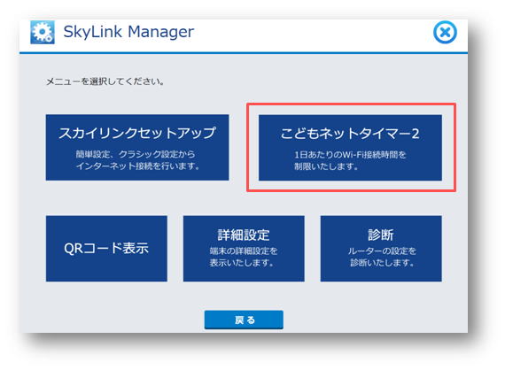Click the blue divider line below the title
Viewport: 505px width, 370px height.
point(244,53)
